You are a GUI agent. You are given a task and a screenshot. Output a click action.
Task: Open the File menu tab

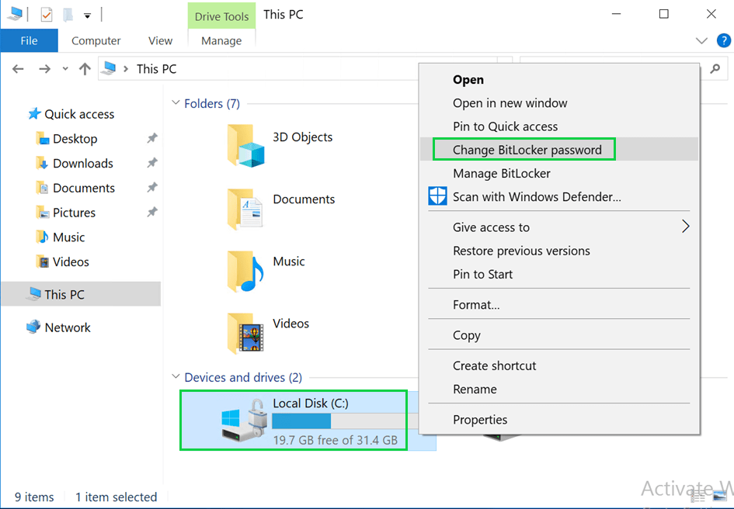[29, 40]
